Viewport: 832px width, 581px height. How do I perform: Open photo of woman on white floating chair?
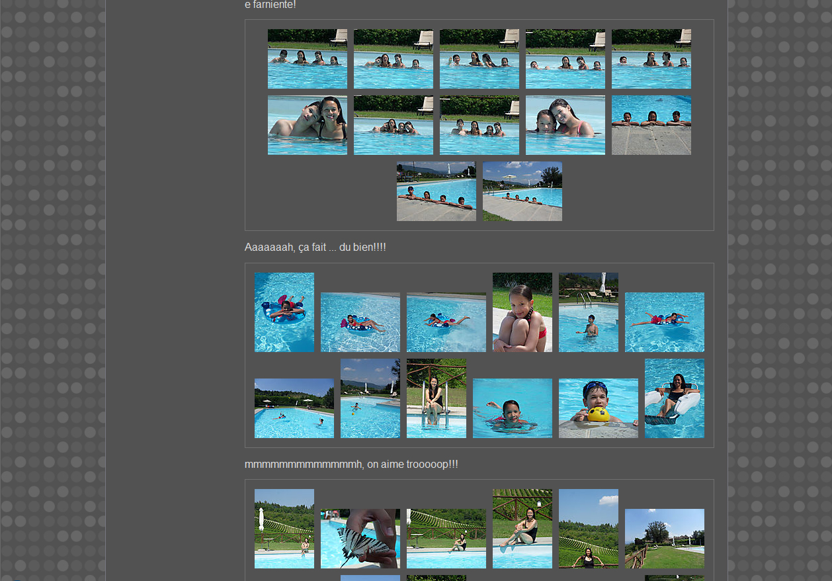coord(674,398)
